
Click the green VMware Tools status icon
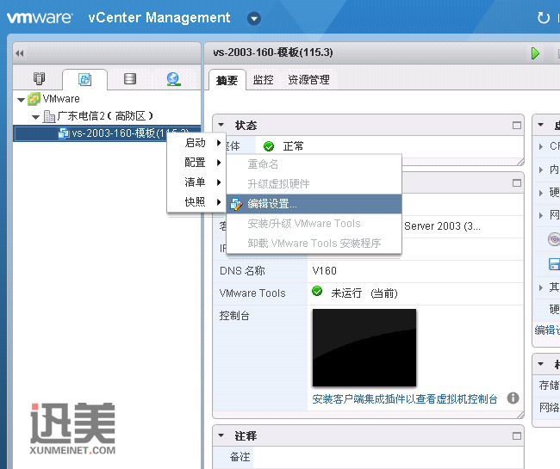(x=317, y=292)
